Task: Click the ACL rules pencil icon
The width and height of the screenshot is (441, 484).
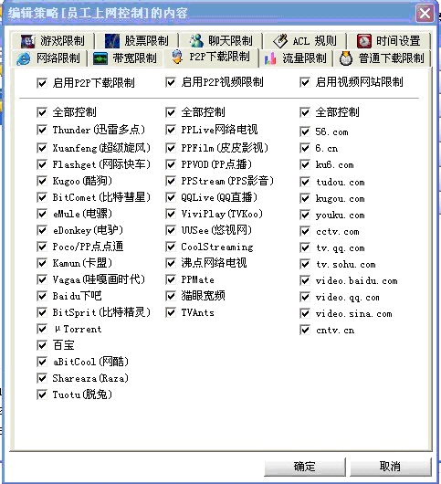Action: tap(280, 41)
